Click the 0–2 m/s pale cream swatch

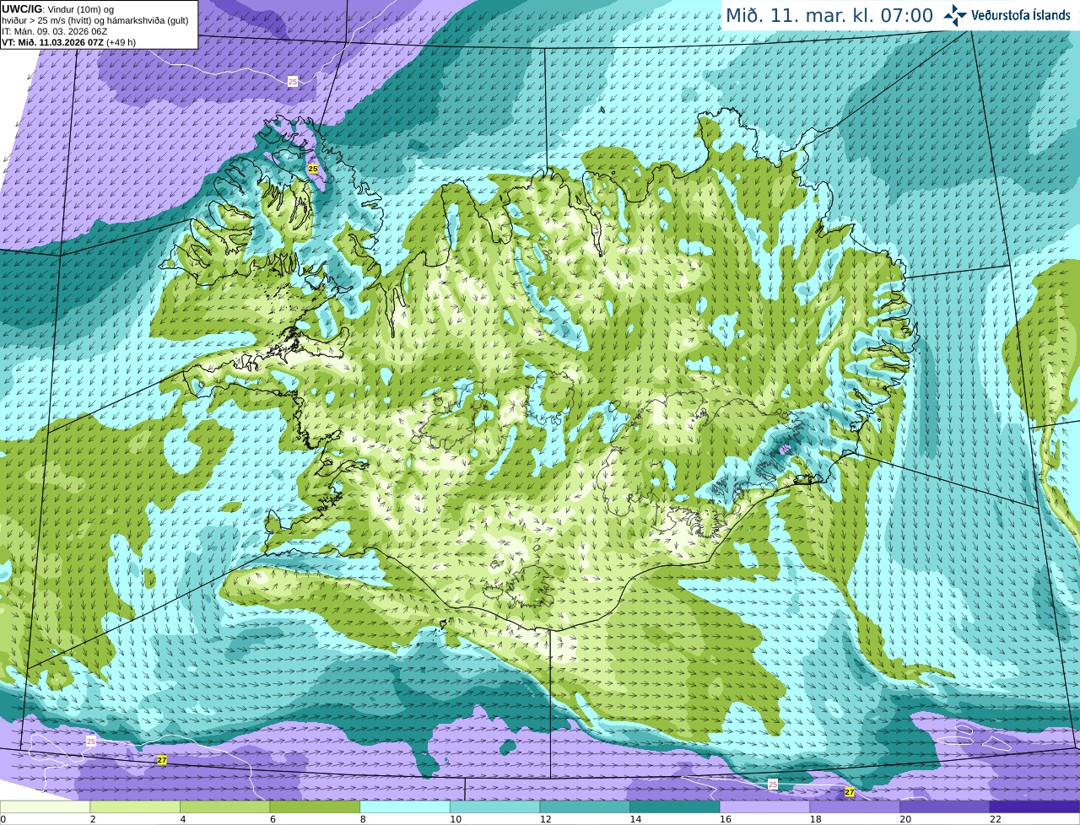(x=45, y=806)
